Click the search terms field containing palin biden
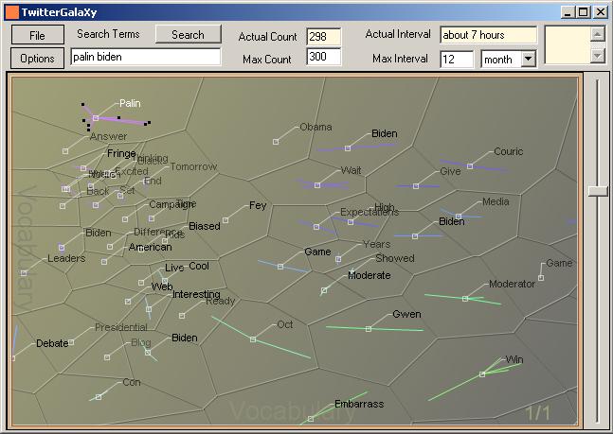This screenshot has height=434, width=613. point(145,57)
